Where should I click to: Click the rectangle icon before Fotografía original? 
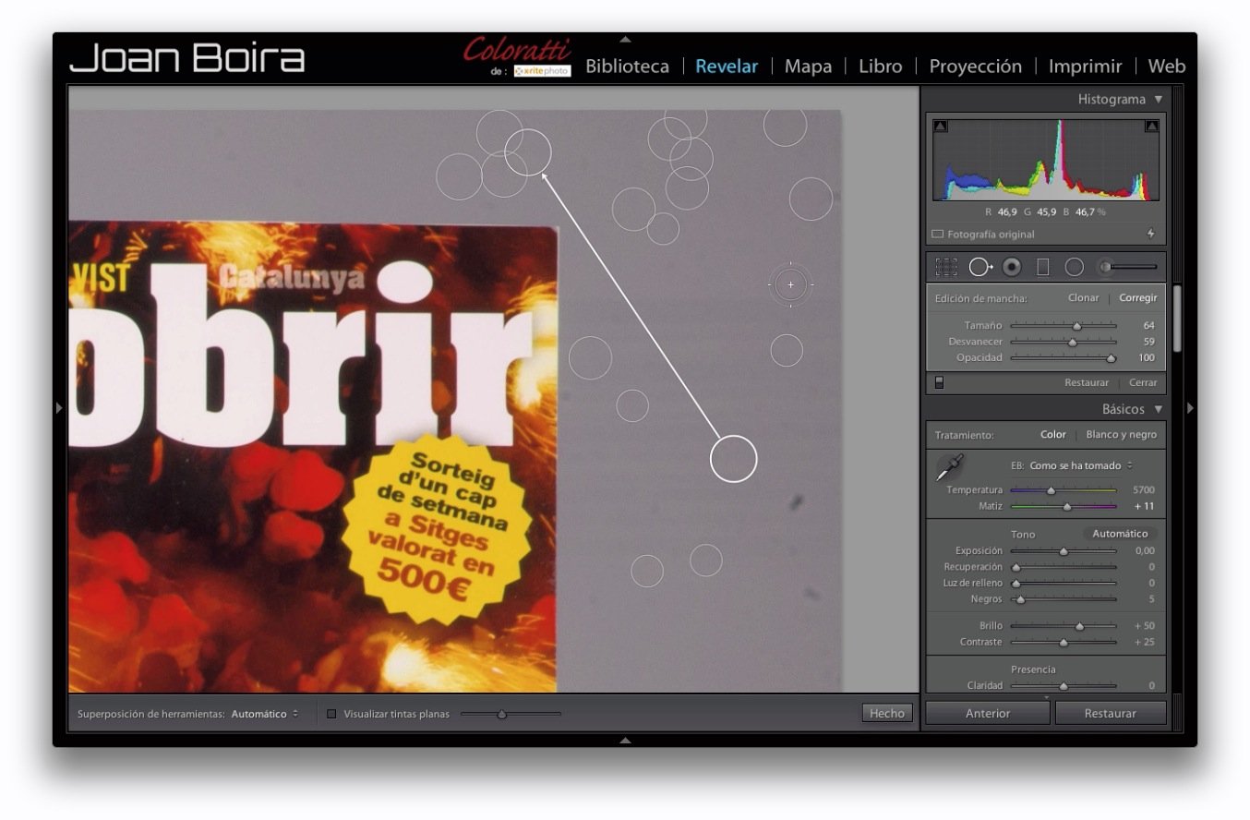click(x=938, y=235)
